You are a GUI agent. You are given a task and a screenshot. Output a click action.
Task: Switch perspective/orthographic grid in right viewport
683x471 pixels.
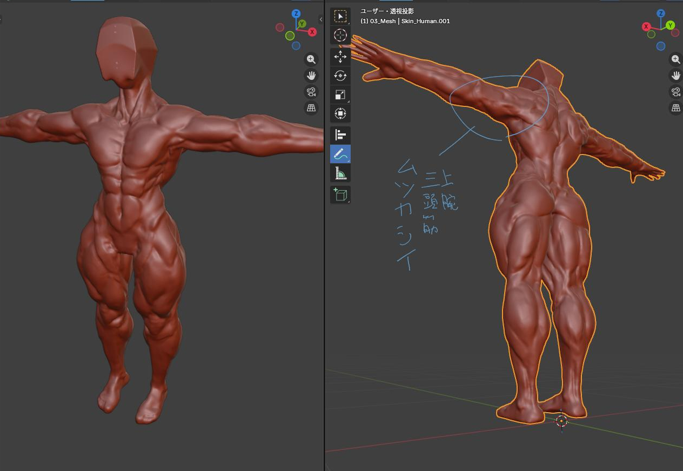point(675,108)
